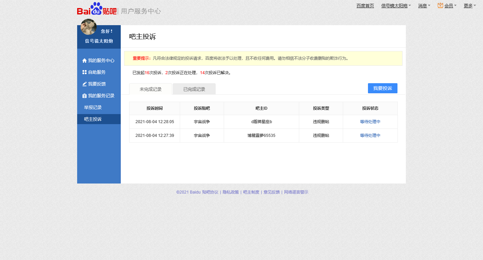Click the user avatar picture

(89, 27)
